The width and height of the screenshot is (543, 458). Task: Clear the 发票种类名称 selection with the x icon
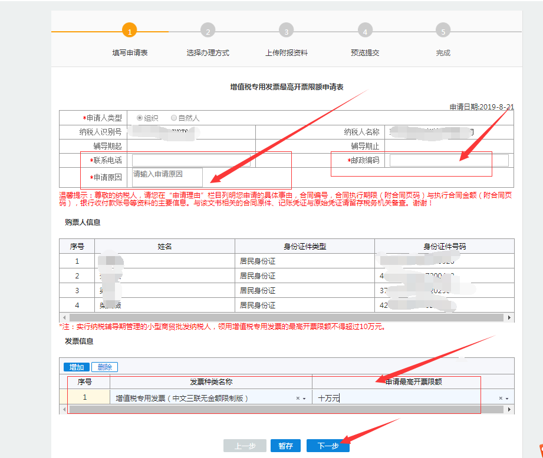click(x=298, y=399)
